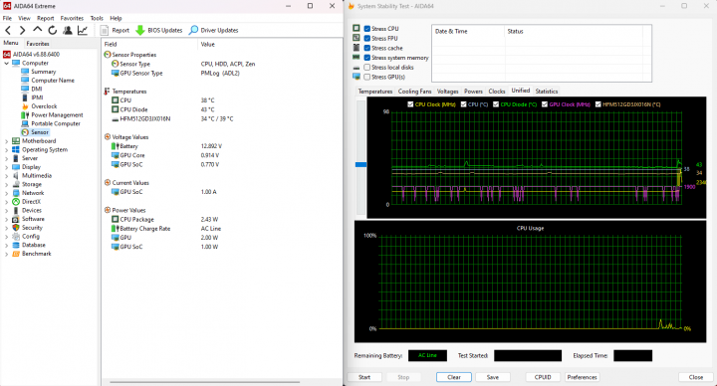Expand the Motherboard tree node
717x386 pixels.
coord(6,141)
